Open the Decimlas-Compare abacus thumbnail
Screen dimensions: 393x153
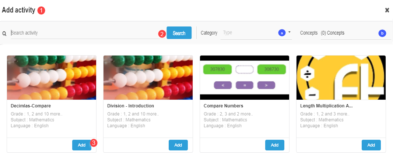click(52, 78)
